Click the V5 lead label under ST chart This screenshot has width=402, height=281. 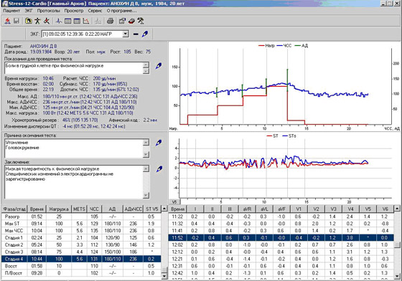[x=174, y=202]
